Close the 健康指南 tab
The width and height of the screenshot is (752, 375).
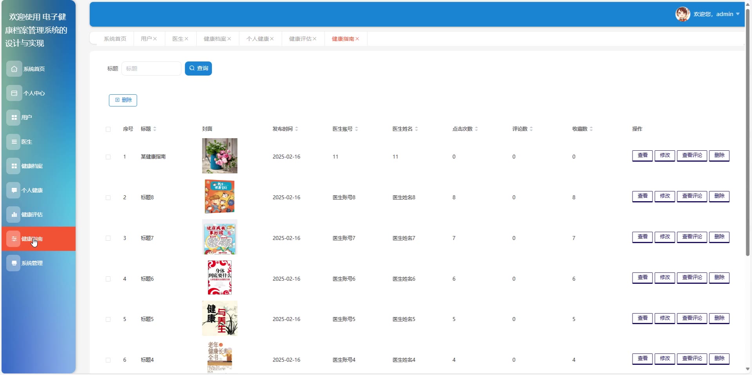pyautogui.click(x=357, y=39)
